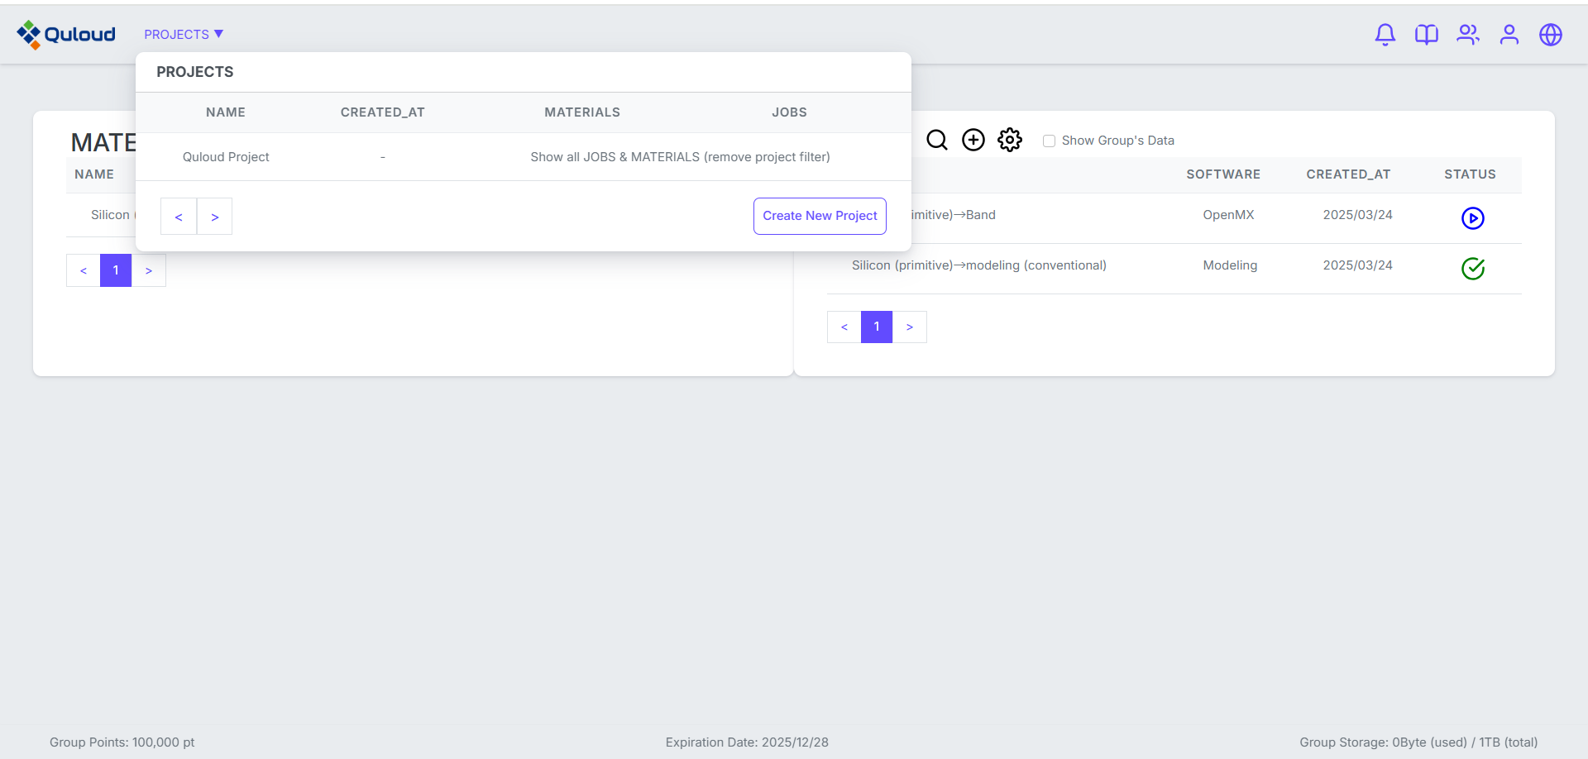The height and width of the screenshot is (759, 1588).
Task: Open the user account icon
Action: [x=1509, y=34]
